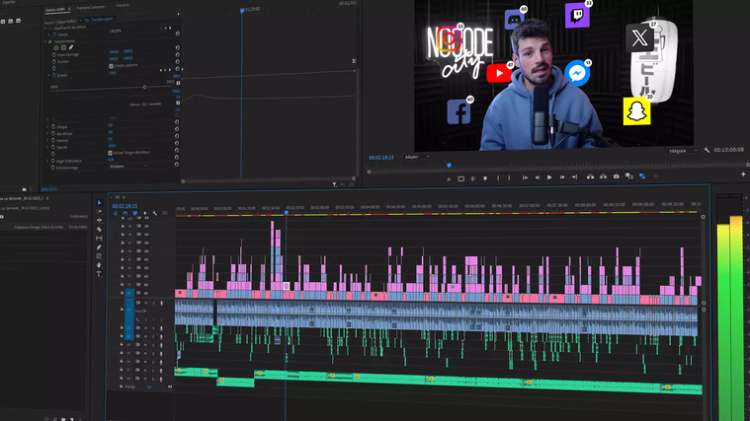Select the Razor tool
The width and height of the screenshot is (750, 421).
[100, 229]
